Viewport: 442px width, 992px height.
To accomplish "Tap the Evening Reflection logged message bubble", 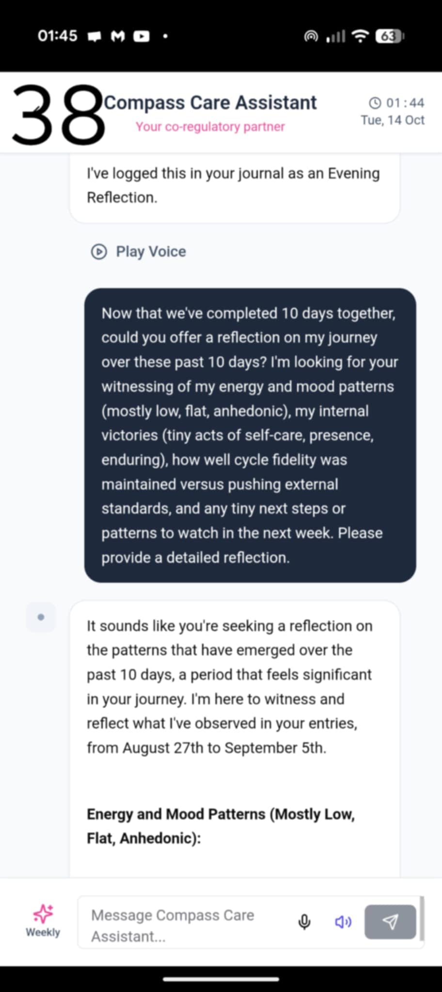I will [235, 186].
